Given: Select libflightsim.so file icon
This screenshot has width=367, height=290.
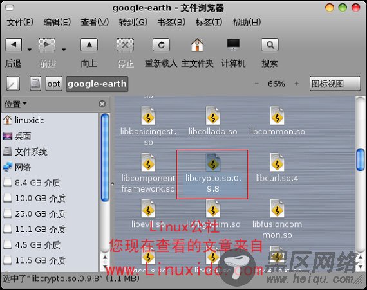Looking at the screenshot, I should point(212,208).
